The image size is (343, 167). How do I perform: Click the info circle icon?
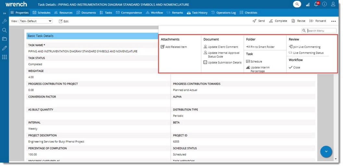[325, 4]
